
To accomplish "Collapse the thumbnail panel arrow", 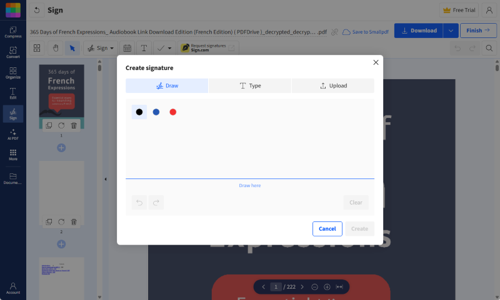I will (106, 179).
